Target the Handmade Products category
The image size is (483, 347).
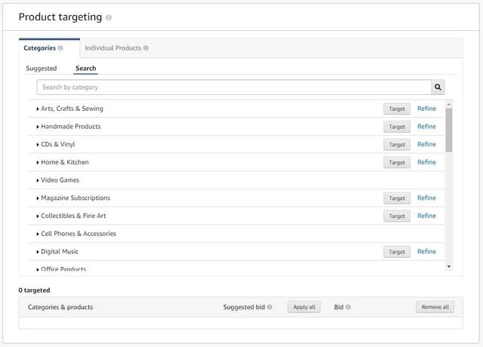click(397, 127)
